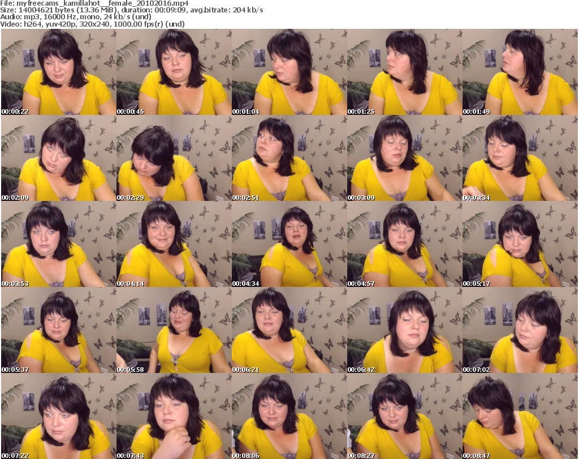Select the frame marked 00:04:14
The height and width of the screenshot is (459, 579).
click(174, 244)
